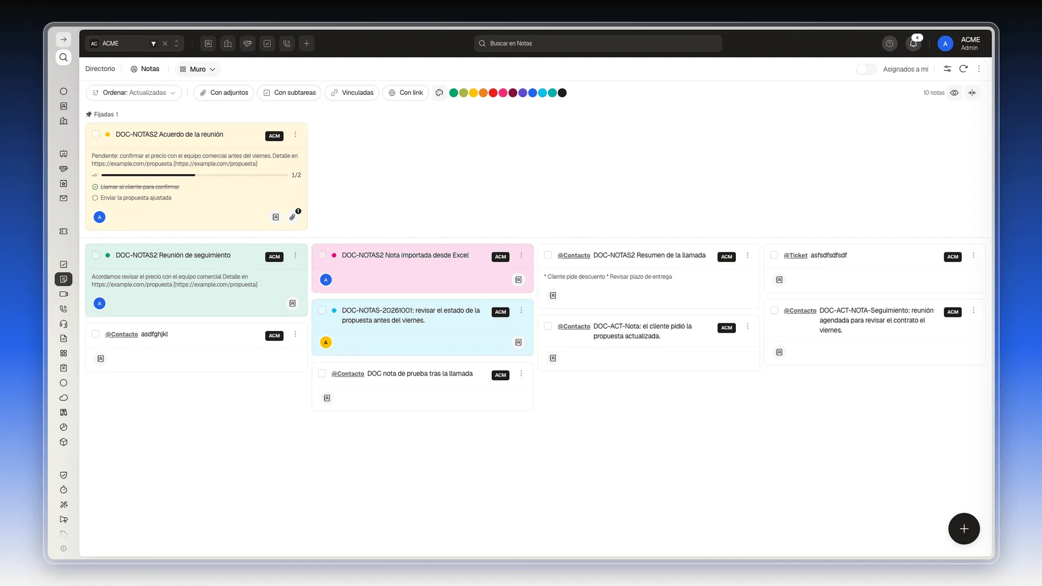The image size is (1042, 586).
Task: Filter notes by Vinculadas
Action: pyautogui.click(x=352, y=93)
